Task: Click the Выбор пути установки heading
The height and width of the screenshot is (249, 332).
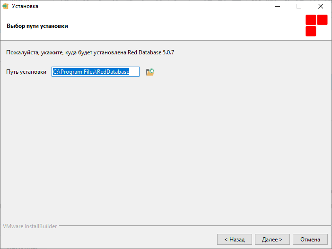Action: pos(37,26)
